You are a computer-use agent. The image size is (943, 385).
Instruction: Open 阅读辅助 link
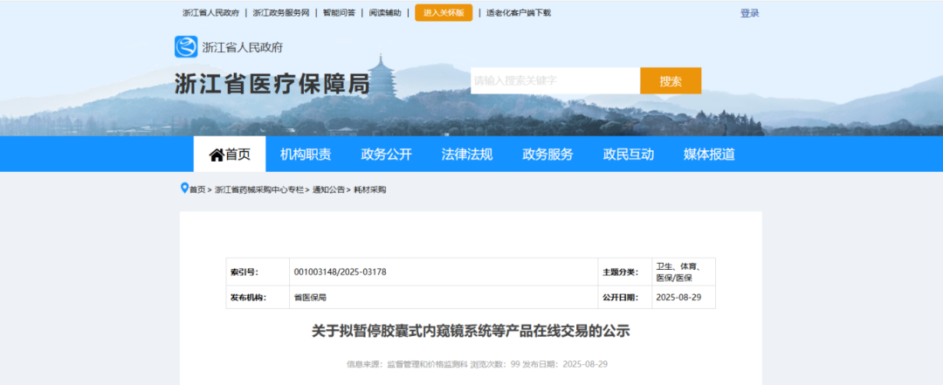(385, 12)
